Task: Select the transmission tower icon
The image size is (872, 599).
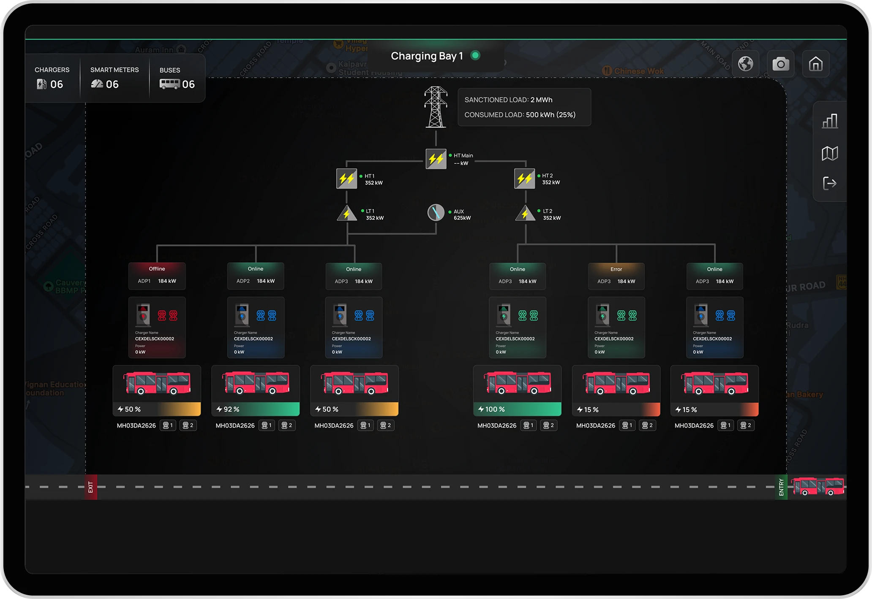Action: click(x=436, y=107)
